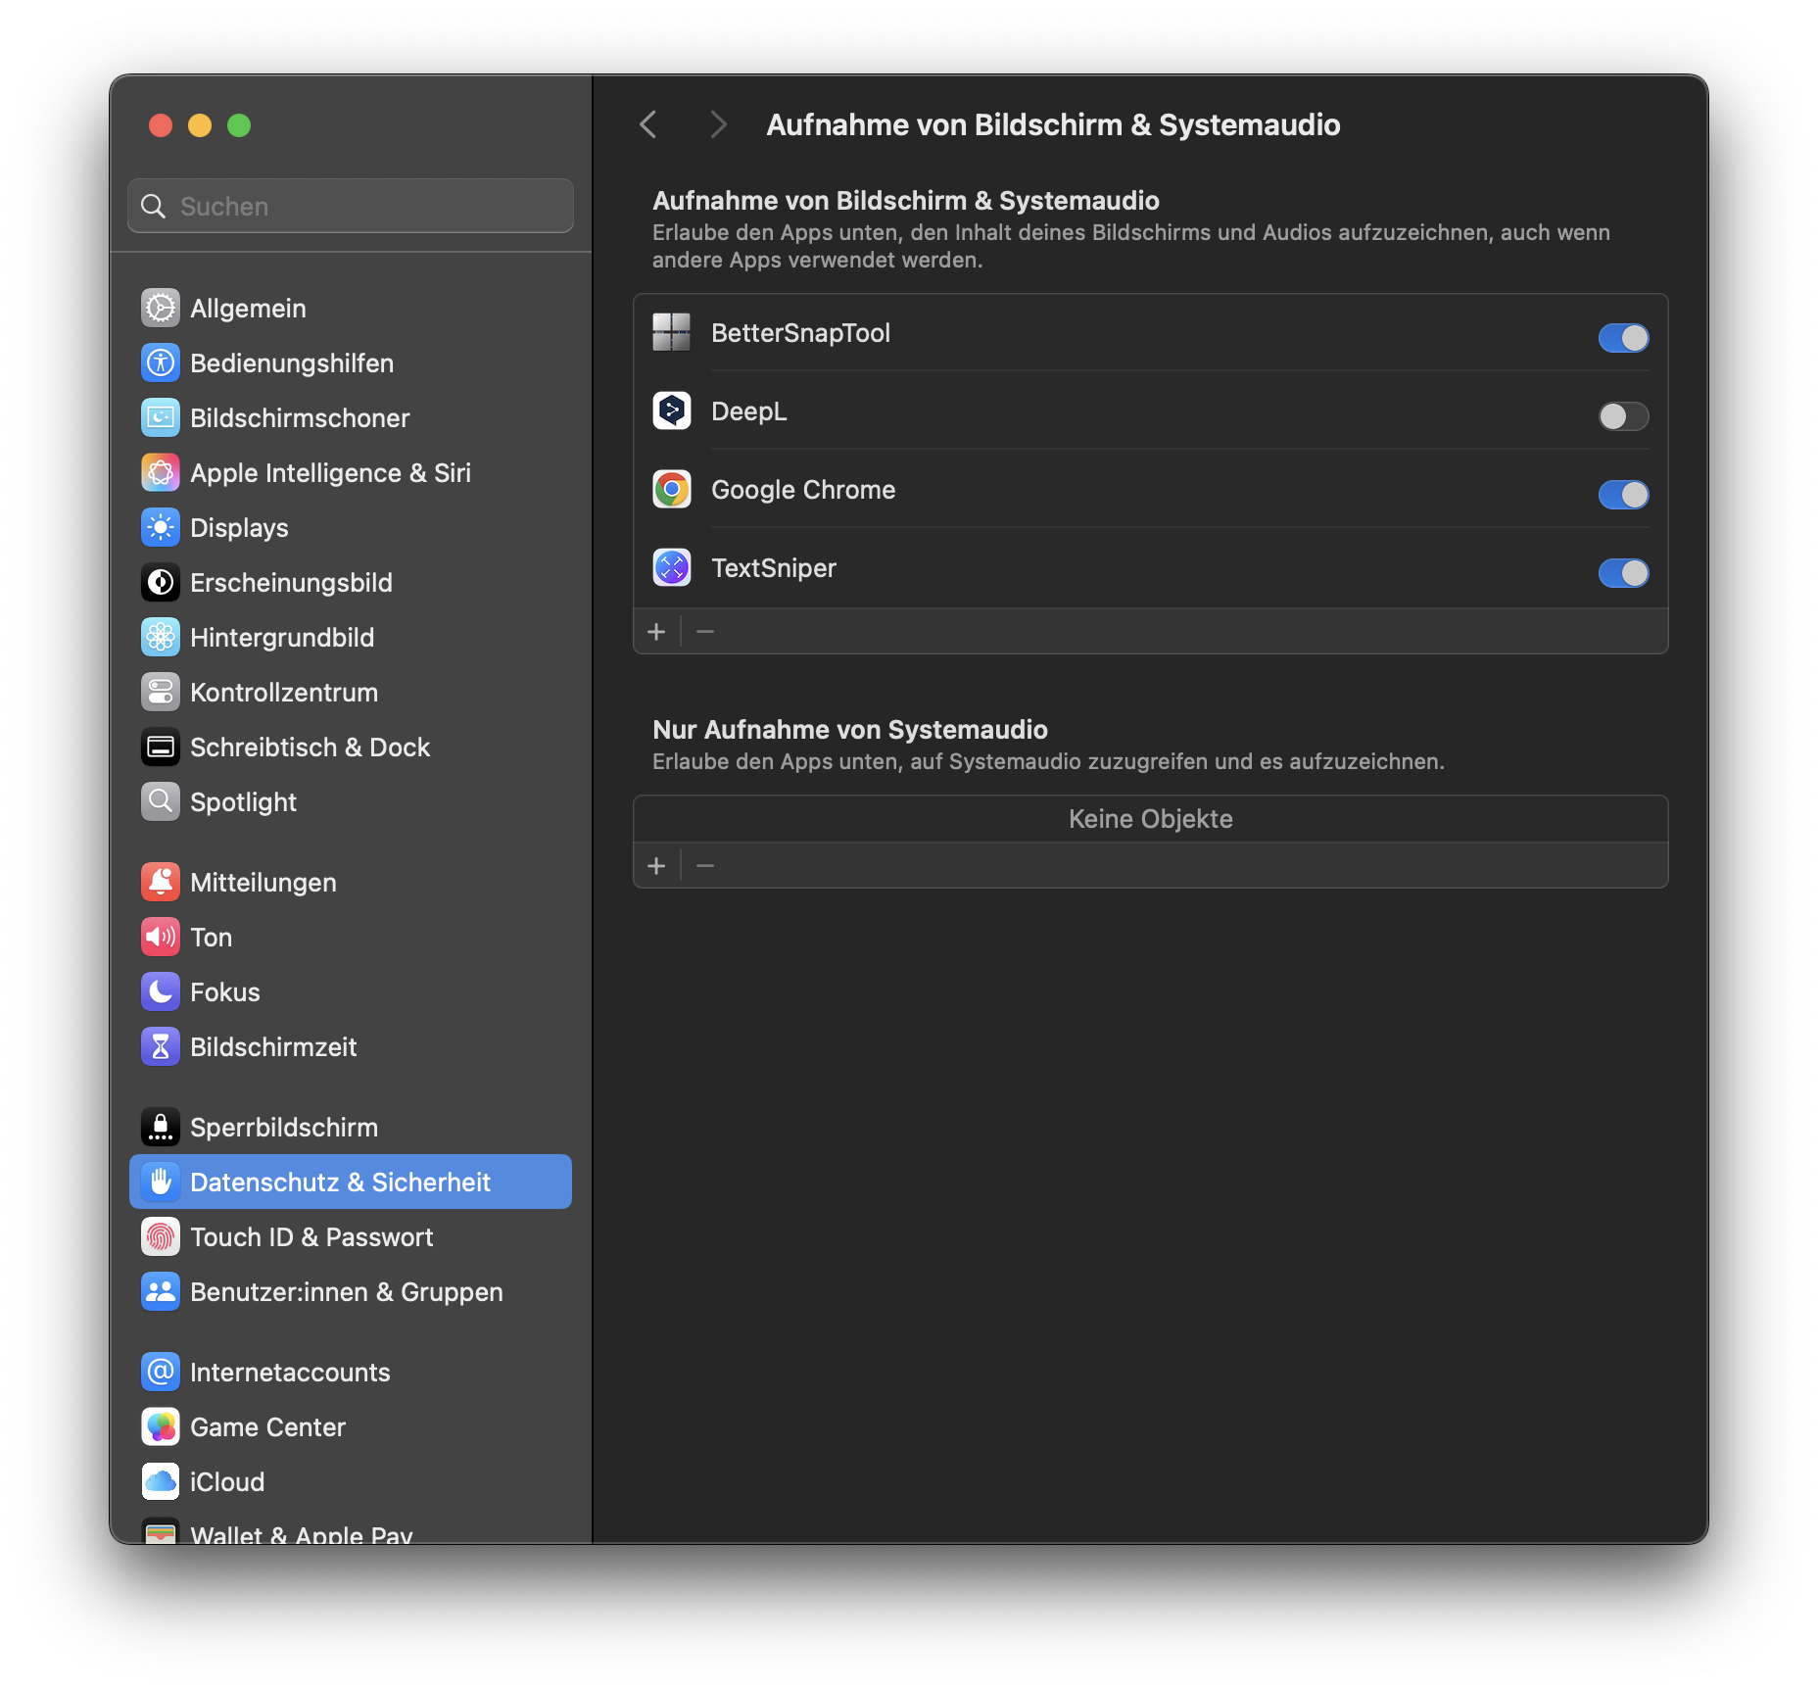The height and width of the screenshot is (1689, 1818).
Task: Open the Kontrollzentrum settings icon
Action: click(x=160, y=692)
